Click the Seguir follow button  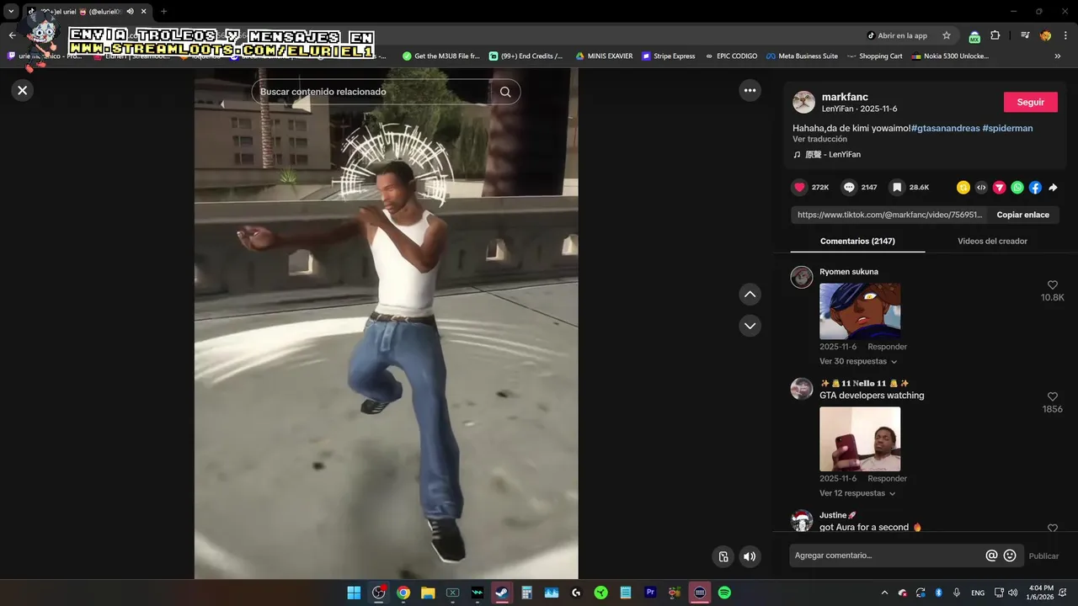pyautogui.click(x=1030, y=102)
